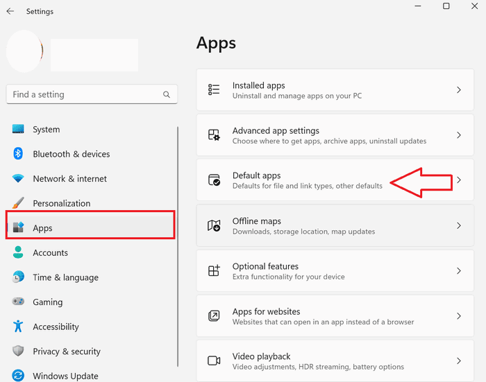The image size is (486, 382).
Task: Click the Accounts person icon
Action: (x=18, y=252)
